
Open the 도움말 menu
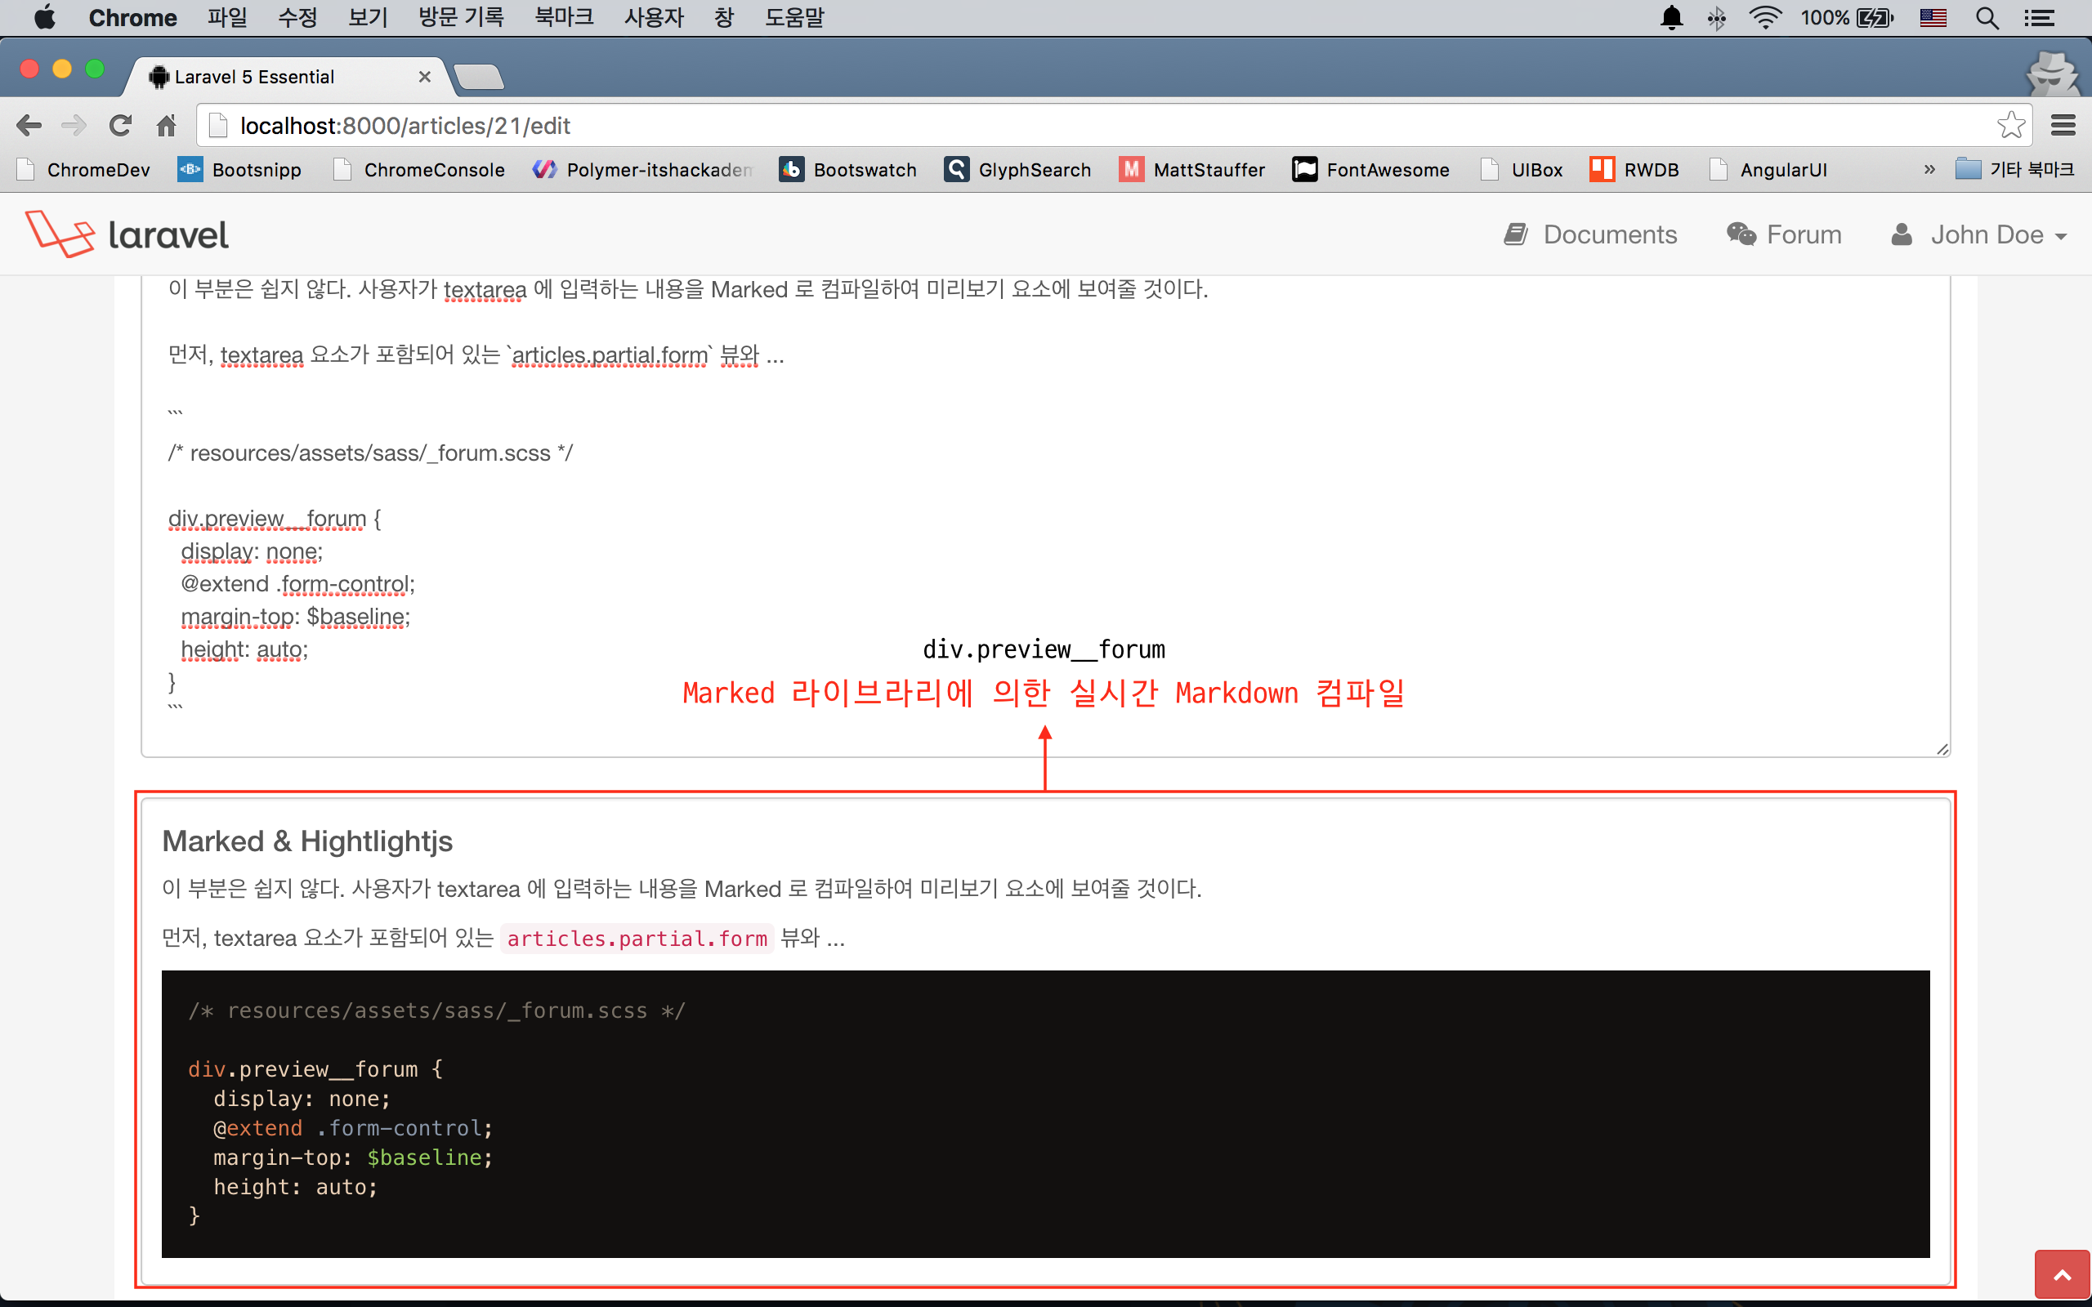pyautogui.click(x=794, y=17)
